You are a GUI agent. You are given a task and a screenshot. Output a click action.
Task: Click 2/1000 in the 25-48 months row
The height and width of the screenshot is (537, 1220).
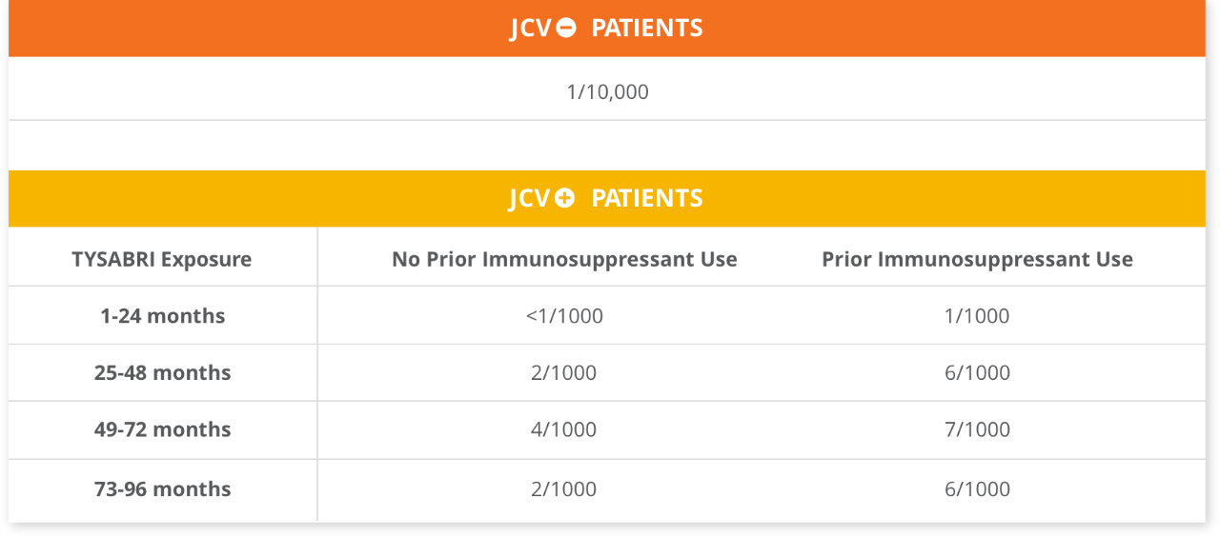pyautogui.click(x=564, y=373)
